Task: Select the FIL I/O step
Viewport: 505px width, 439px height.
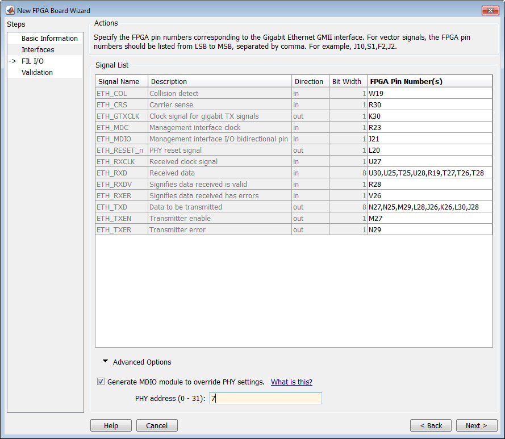Action: [x=32, y=61]
